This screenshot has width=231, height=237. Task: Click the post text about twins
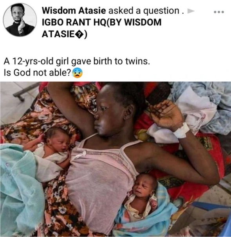77,61
